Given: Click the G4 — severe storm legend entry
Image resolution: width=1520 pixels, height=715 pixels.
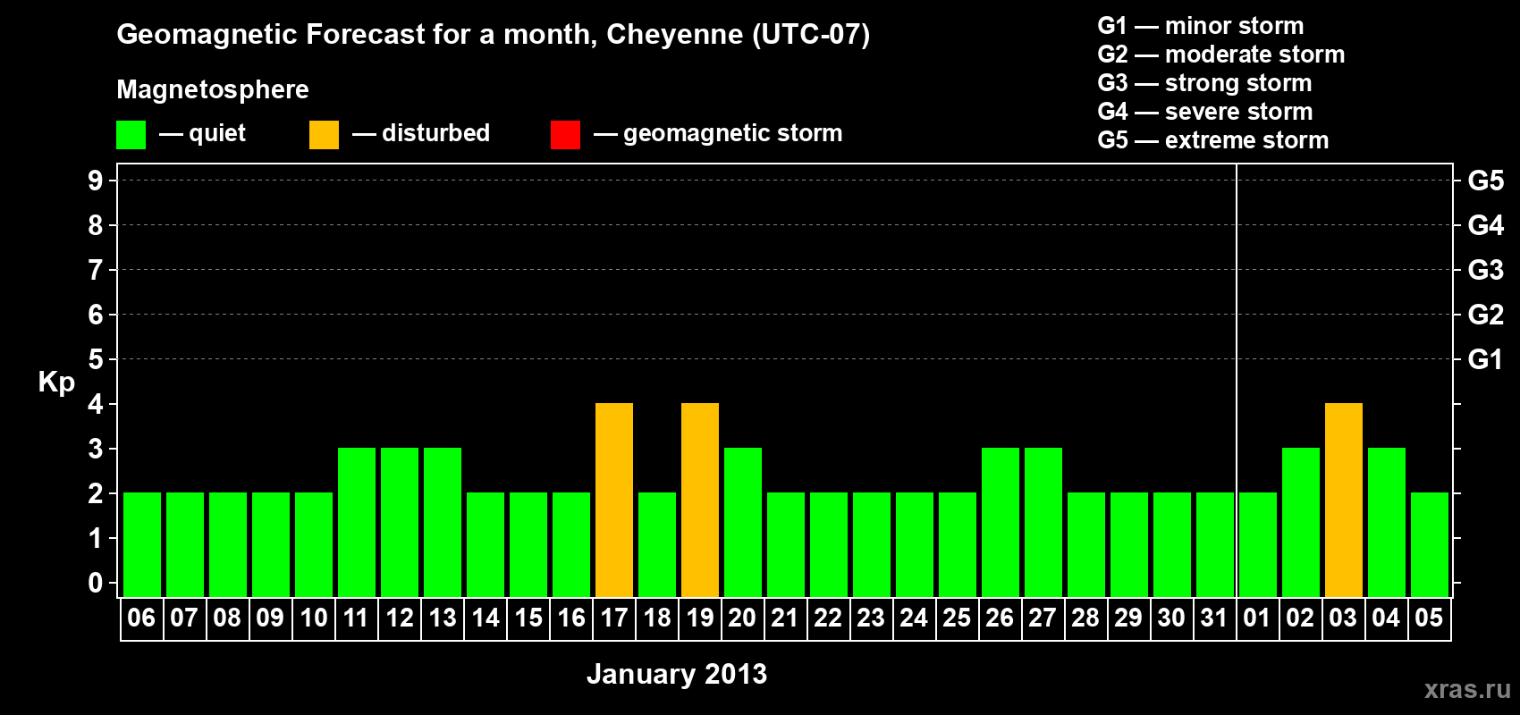Looking at the screenshot, I should point(1205,112).
